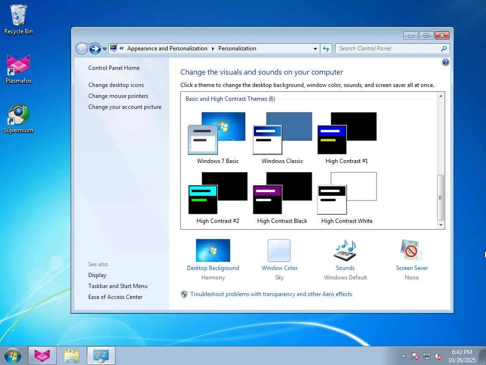Select the High Contrast #1 theme
The width and height of the screenshot is (486, 365).
click(x=347, y=138)
